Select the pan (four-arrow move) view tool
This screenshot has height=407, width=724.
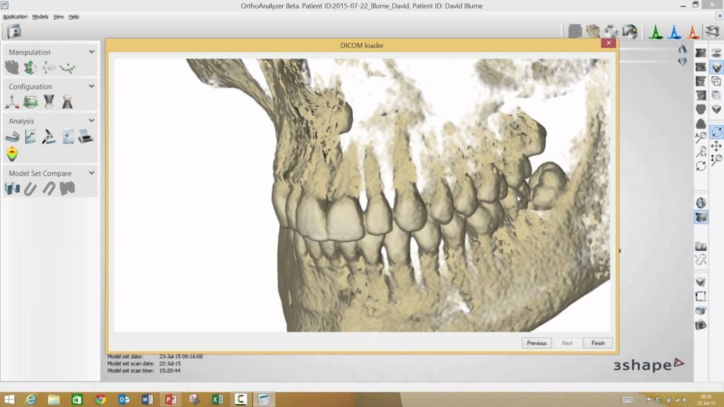click(x=716, y=146)
